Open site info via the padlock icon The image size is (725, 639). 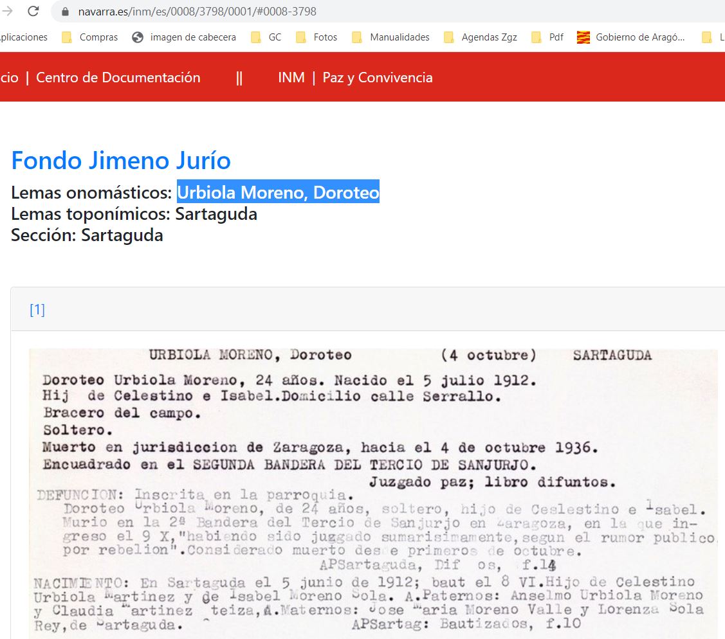[x=64, y=12]
